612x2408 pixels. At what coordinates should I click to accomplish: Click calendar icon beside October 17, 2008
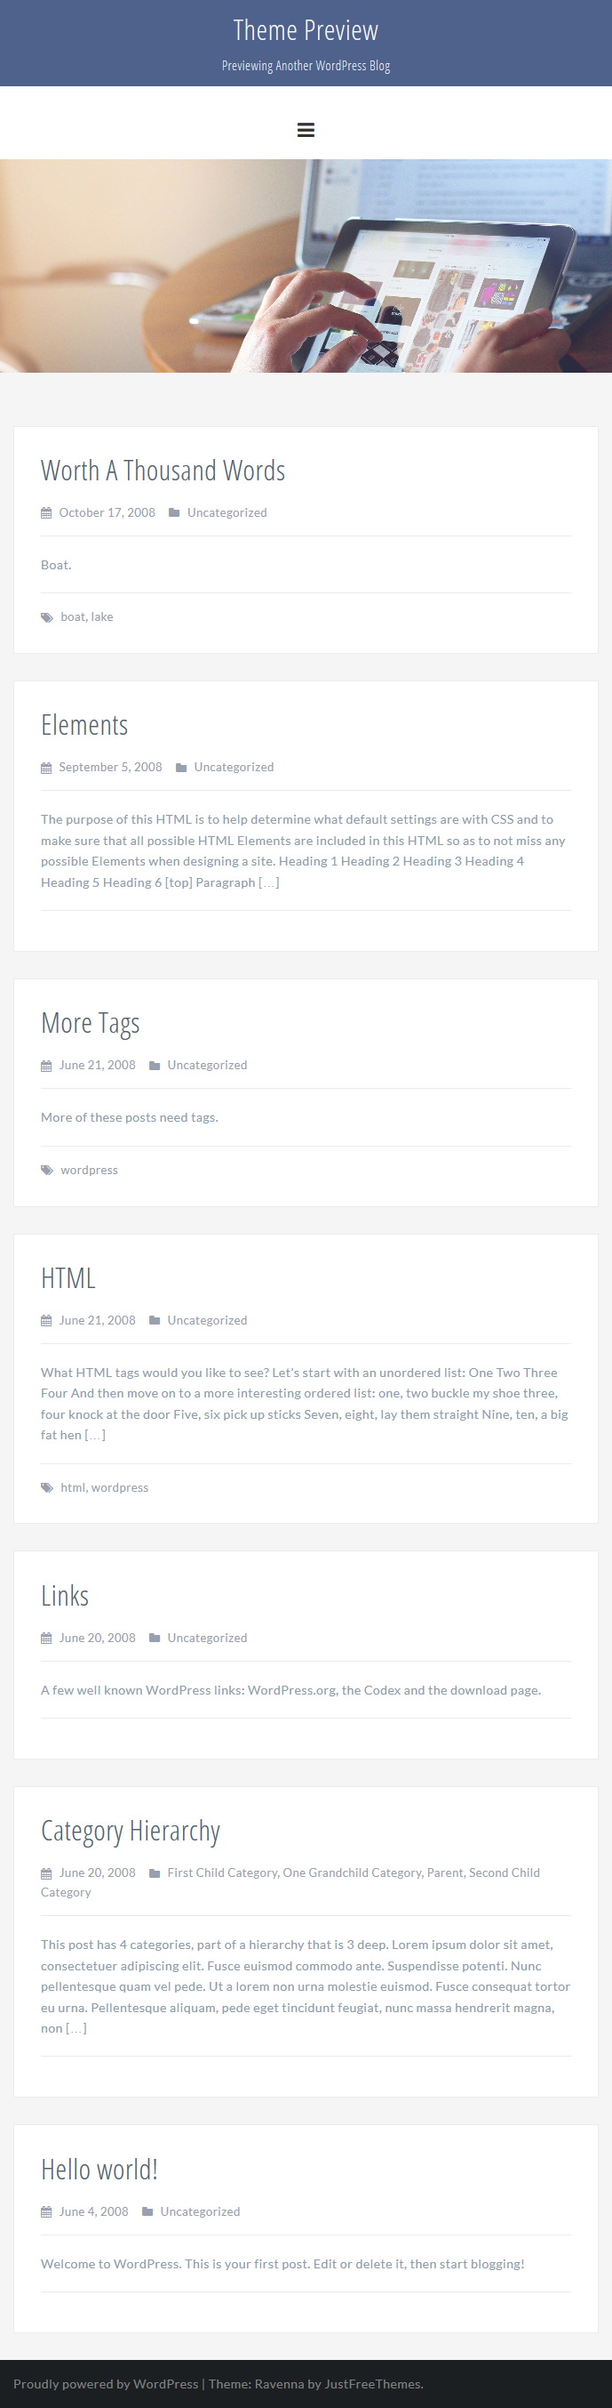pos(47,513)
